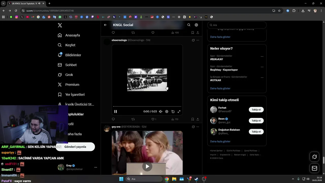The width and height of the screenshot is (325, 183).
Task: Open more options on şey ero post
Action: pyautogui.click(x=198, y=127)
